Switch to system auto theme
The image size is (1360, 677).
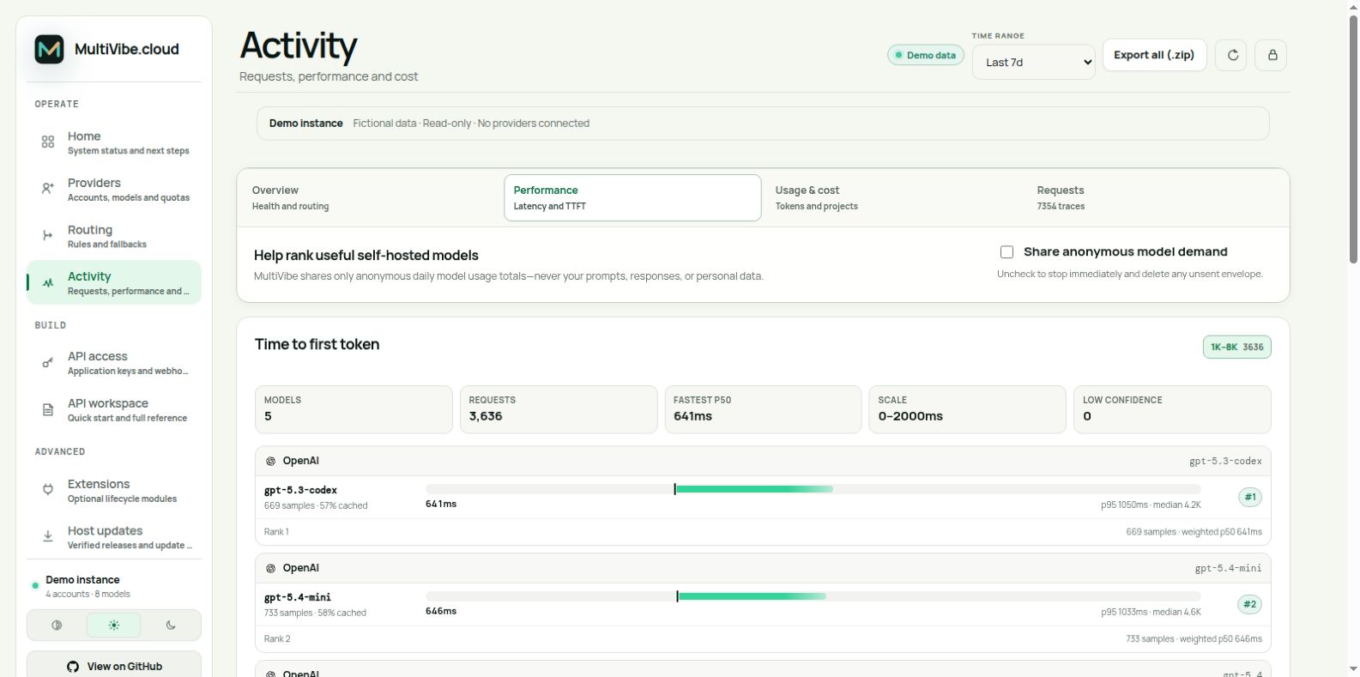tap(57, 626)
